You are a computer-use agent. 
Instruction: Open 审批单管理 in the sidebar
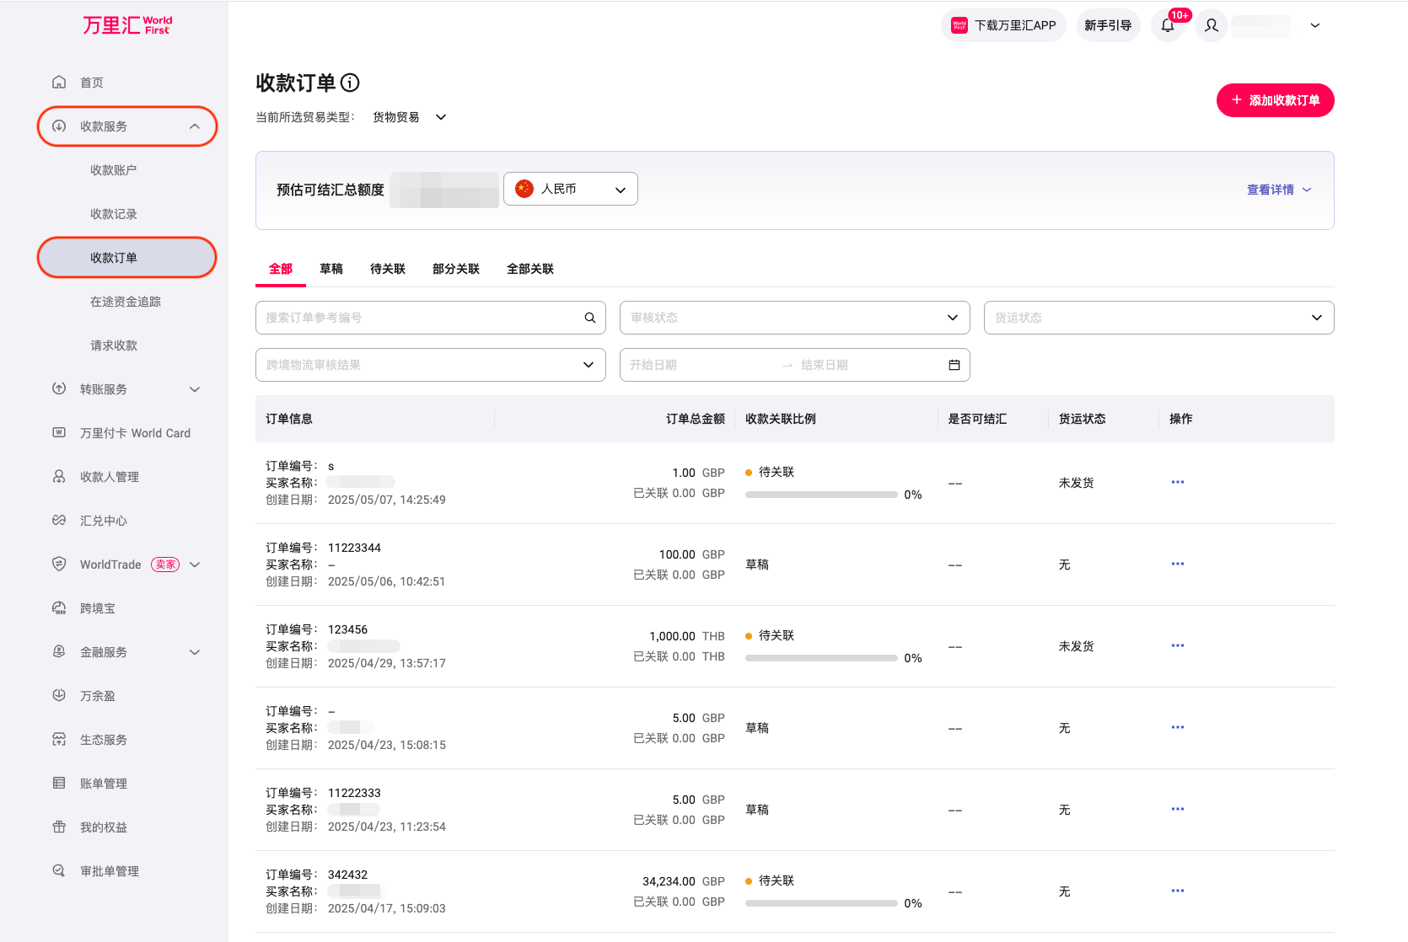click(x=110, y=871)
